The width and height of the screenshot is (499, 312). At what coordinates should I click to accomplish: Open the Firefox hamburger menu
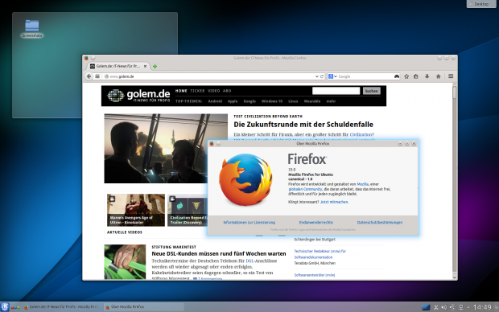point(451,76)
